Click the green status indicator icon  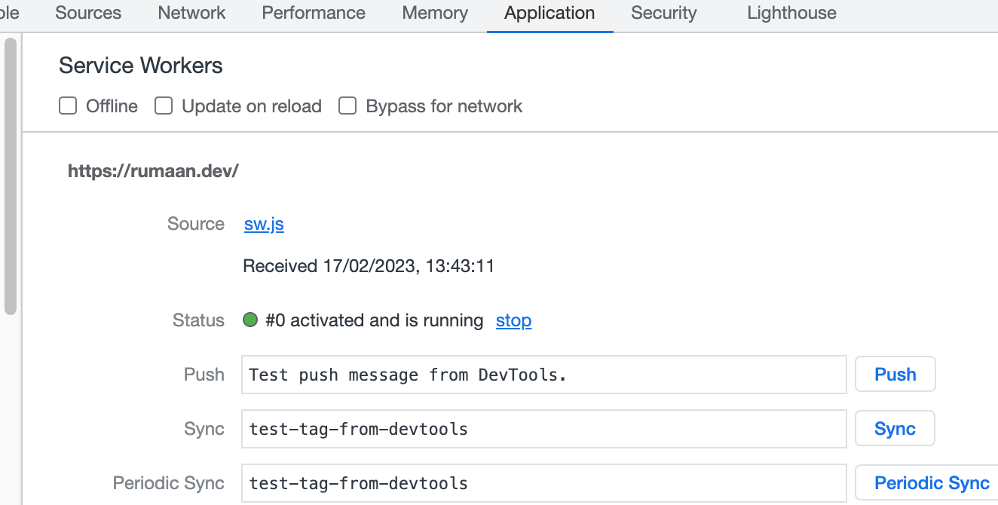pyautogui.click(x=250, y=320)
